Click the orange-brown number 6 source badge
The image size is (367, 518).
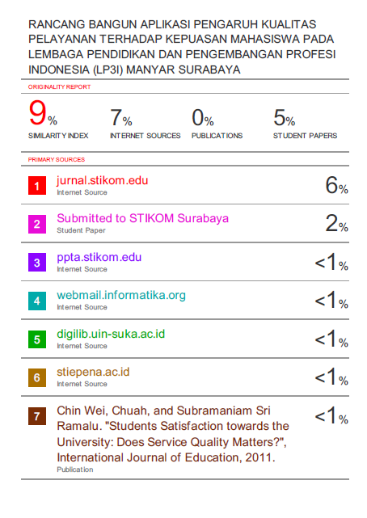click(x=37, y=377)
